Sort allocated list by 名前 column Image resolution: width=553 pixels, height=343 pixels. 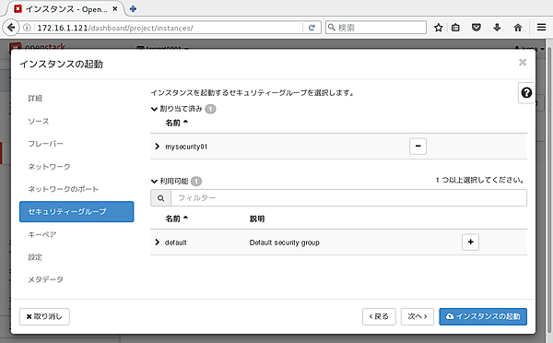[x=176, y=123]
